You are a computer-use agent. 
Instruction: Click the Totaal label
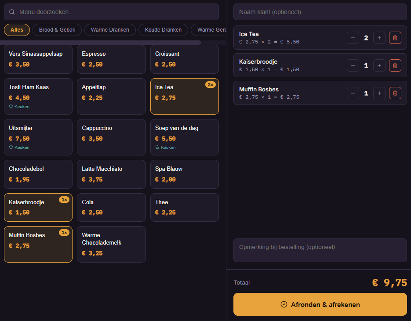[x=241, y=283]
